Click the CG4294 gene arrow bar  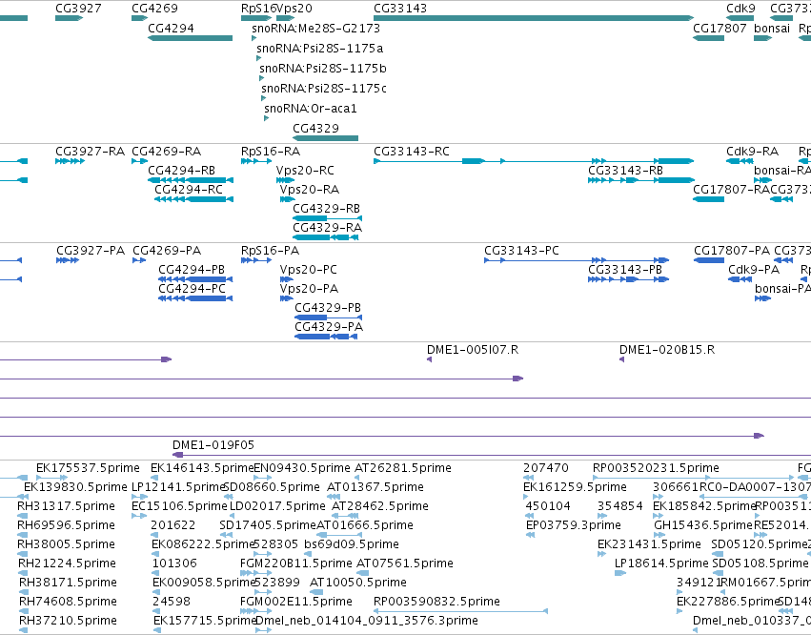pyautogui.click(x=190, y=38)
